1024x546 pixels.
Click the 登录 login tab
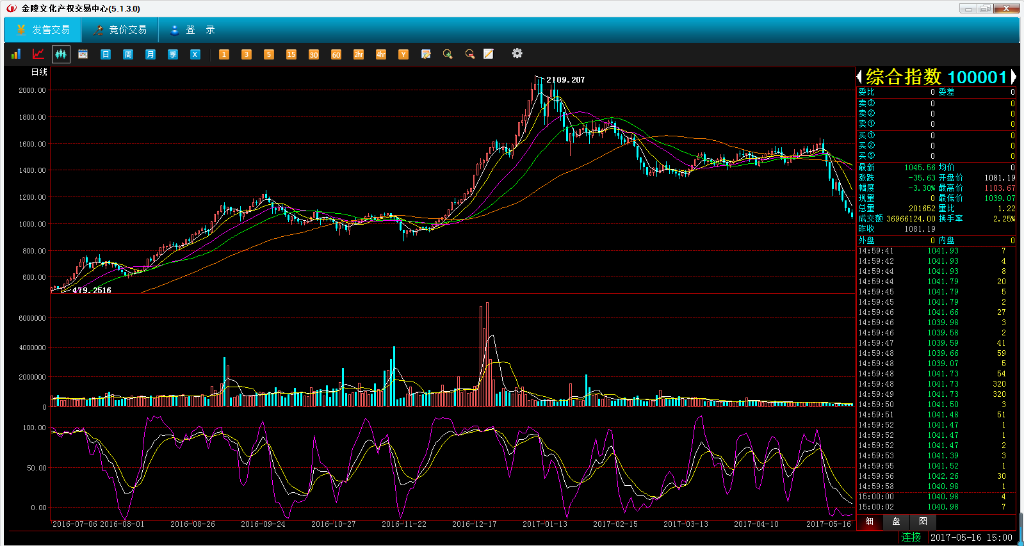[192, 30]
